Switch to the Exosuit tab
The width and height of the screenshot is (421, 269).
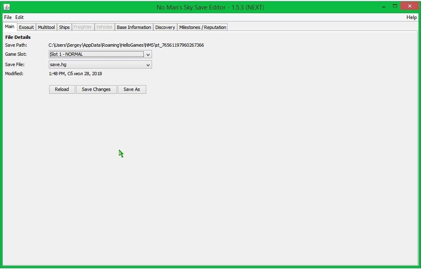click(x=26, y=27)
